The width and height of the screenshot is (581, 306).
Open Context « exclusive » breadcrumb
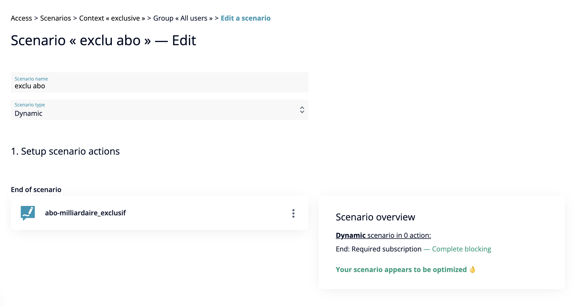(x=112, y=18)
